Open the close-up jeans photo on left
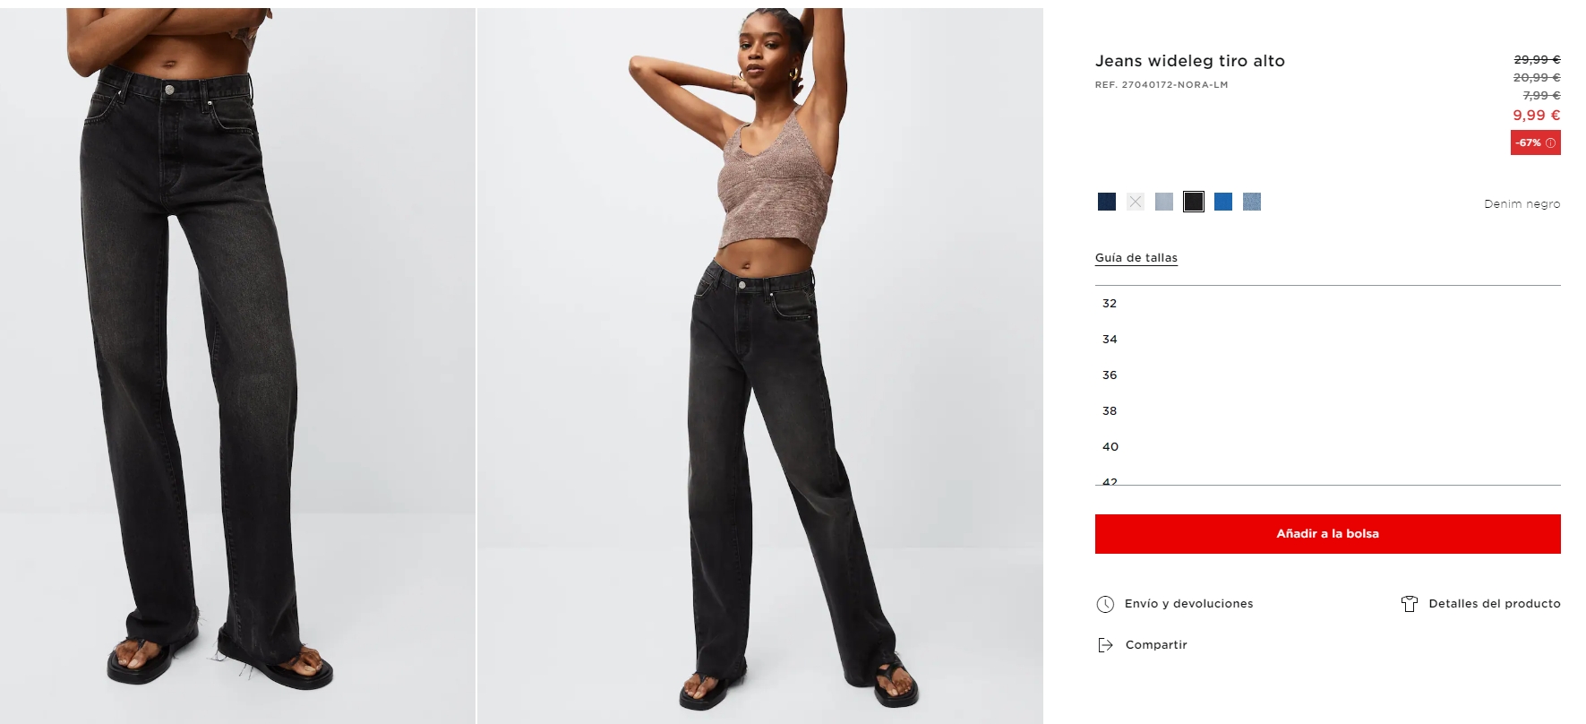The width and height of the screenshot is (1586, 724). click(x=237, y=366)
